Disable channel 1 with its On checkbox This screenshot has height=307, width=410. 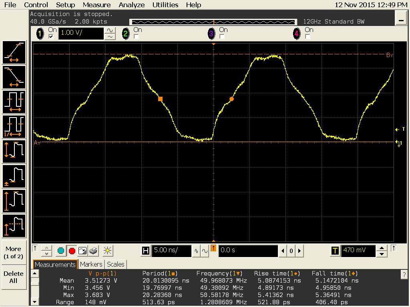51,37
